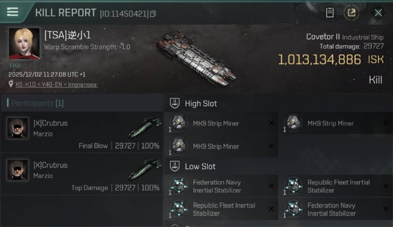Open the Final Blow Crubrus participant entry

tap(82, 133)
